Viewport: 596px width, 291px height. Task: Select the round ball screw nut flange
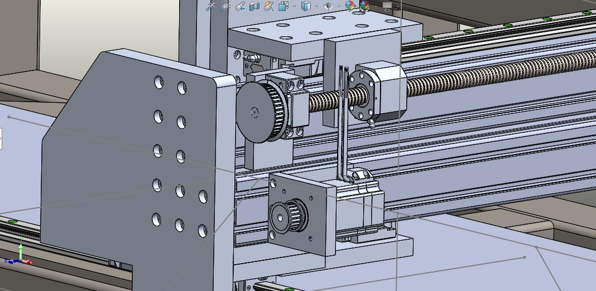363,94
